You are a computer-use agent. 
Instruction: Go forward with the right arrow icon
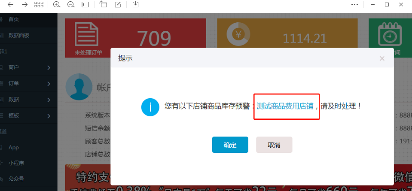click(24, 4)
